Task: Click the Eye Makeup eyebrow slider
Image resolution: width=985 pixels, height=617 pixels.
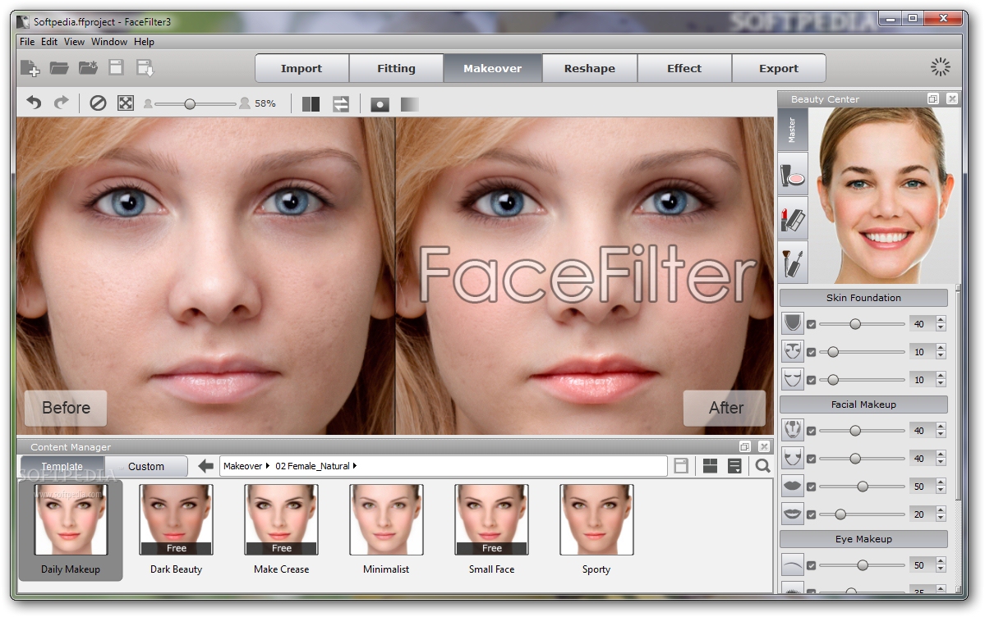Action: click(862, 565)
